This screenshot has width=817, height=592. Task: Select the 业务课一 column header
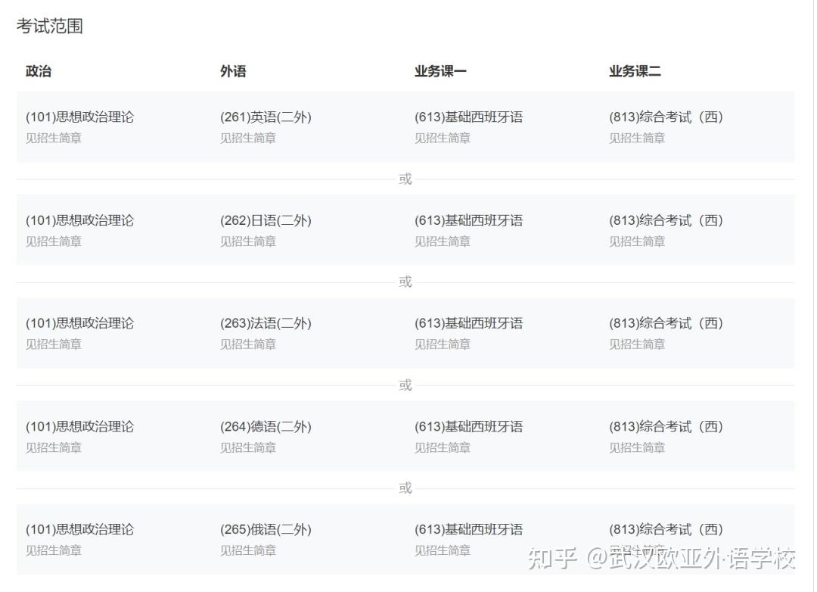coord(440,71)
